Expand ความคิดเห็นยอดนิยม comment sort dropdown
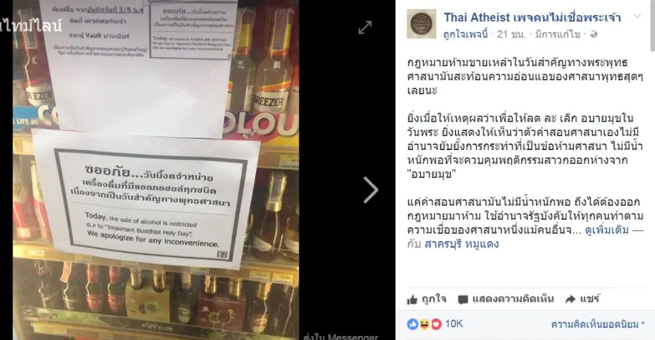The width and height of the screenshot is (655, 340). pyautogui.click(x=598, y=324)
